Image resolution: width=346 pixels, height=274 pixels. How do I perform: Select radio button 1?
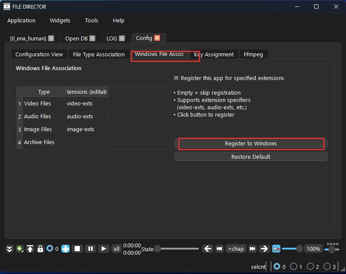tap(294, 267)
